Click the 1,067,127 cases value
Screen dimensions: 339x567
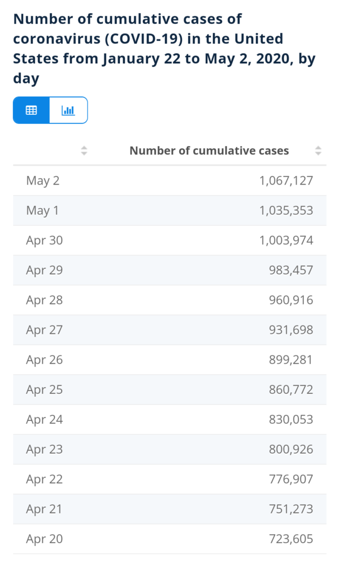coord(286,181)
